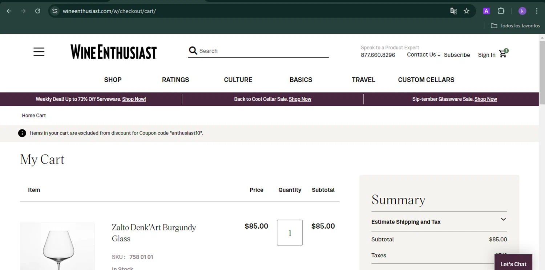Open Todos los favoritos bookmarks folder
Image resolution: width=545 pixels, height=270 pixels.
pyautogui.click(x=515, y=26)
